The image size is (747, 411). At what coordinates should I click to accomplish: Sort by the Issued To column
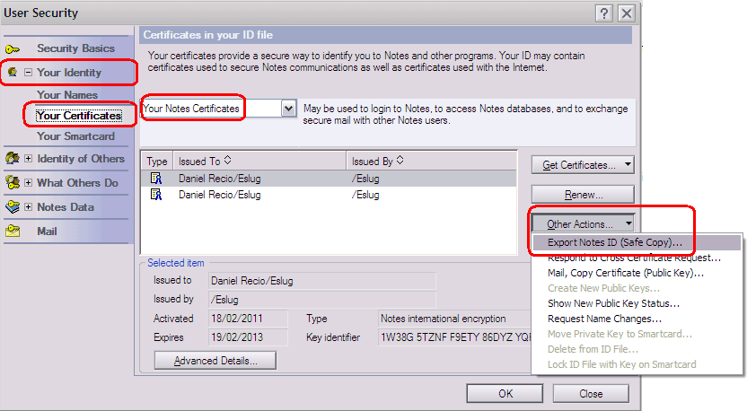click(x=259, y=161)
